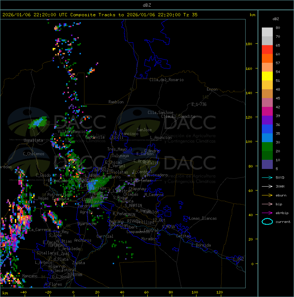Click the V_Flores map label
The width and height of the screenshot is (294, 297).
click(x=53, y=284)
